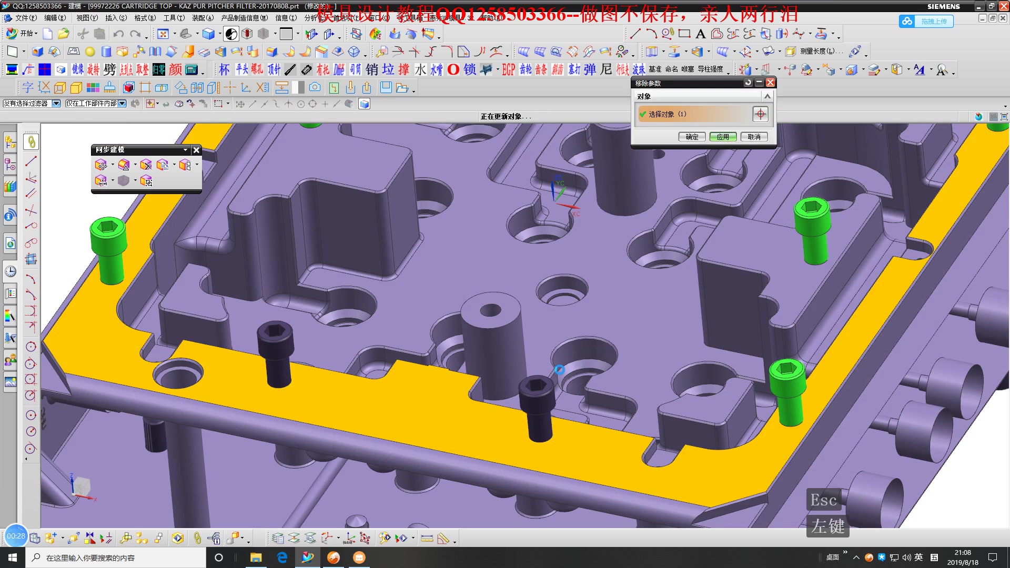Viewport: 1010px width, 568px height.
Task: Collapse the 对象 section in dialog
Action: coord(767,96)
